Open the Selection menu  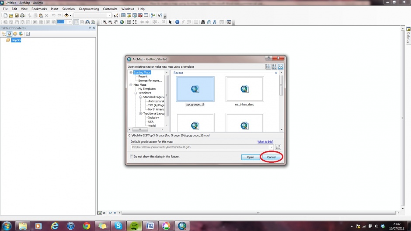click(x=68, y=9)
